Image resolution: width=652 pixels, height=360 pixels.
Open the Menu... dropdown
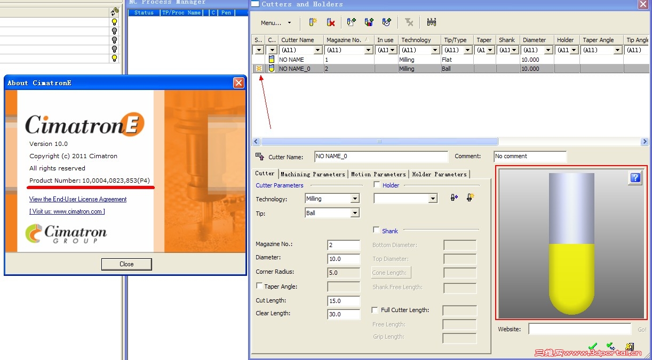tap(276, 23)
